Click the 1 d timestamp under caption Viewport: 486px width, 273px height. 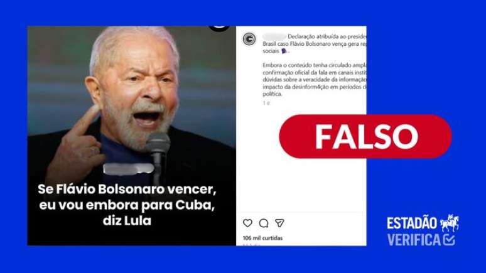point(266,103)
